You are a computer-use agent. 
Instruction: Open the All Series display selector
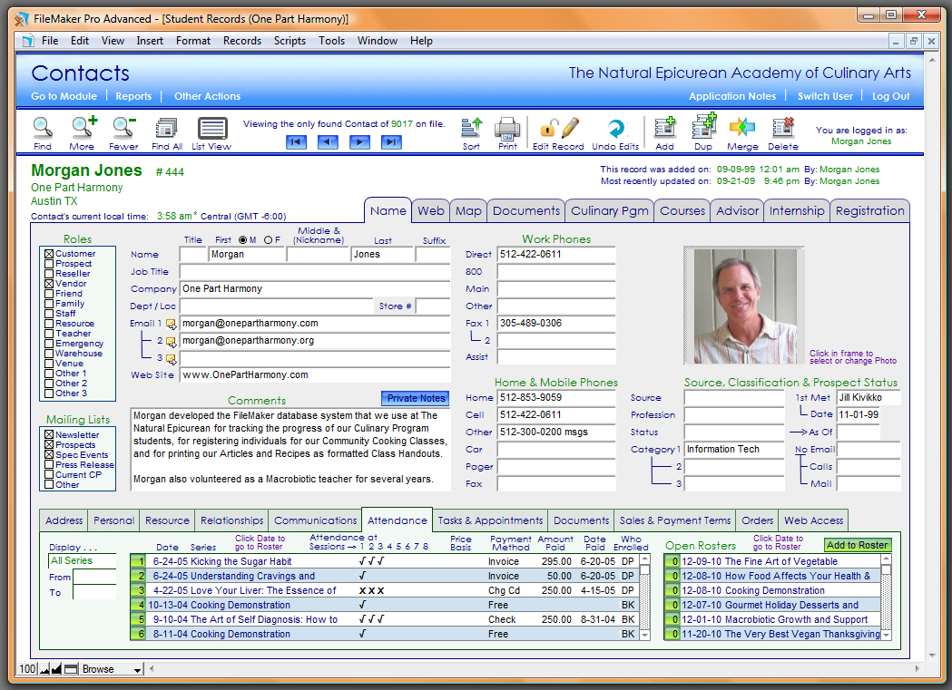click(x=83, y=561)
